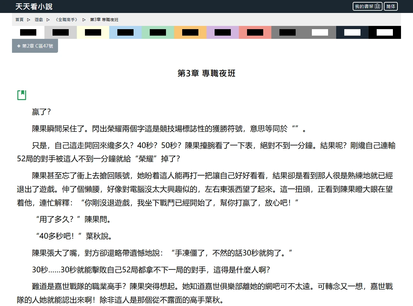Click the 天天看小說 site logo

coord(34,6)
